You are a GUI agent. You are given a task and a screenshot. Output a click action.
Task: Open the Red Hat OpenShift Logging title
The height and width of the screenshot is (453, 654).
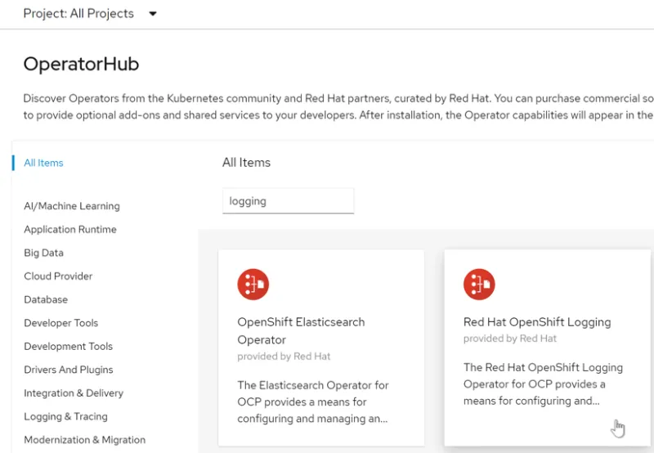[537, 322]
